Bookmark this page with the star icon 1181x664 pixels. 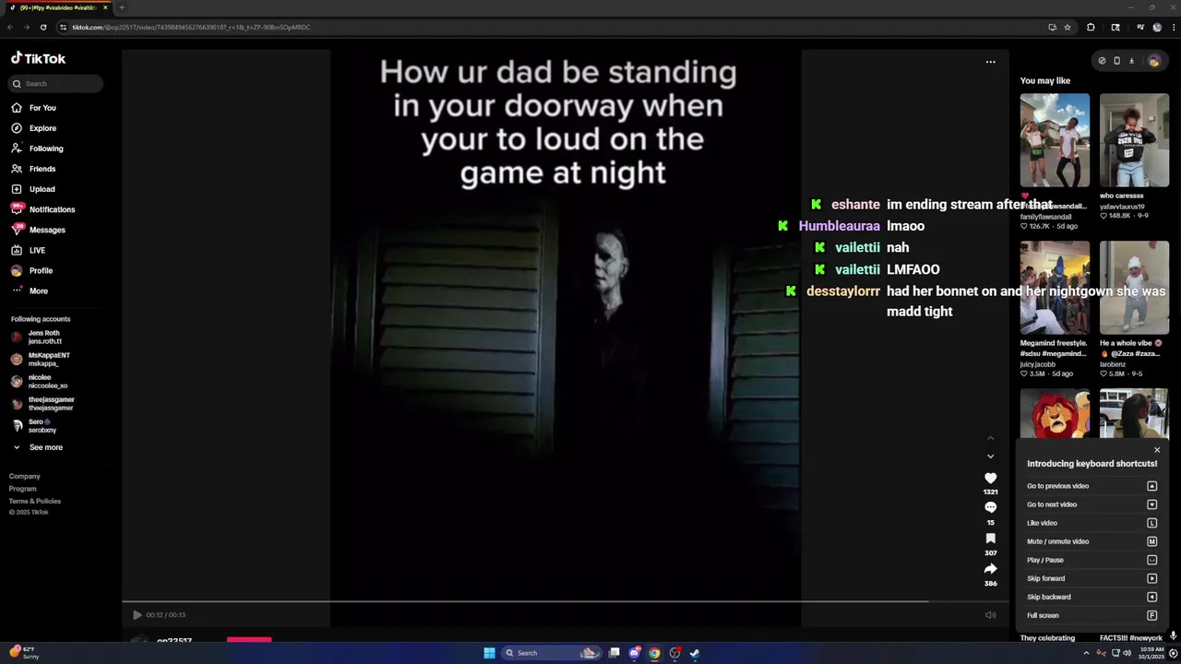1068,27
